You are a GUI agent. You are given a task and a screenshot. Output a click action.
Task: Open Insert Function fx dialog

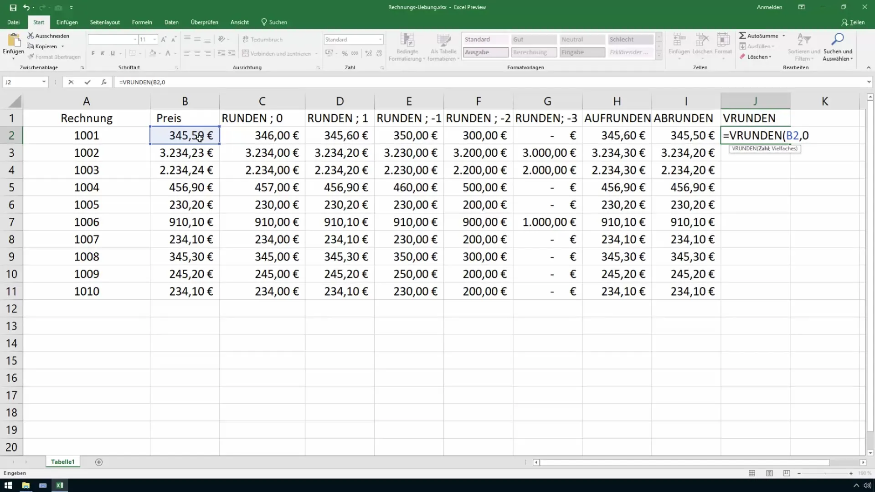(104, 82)
